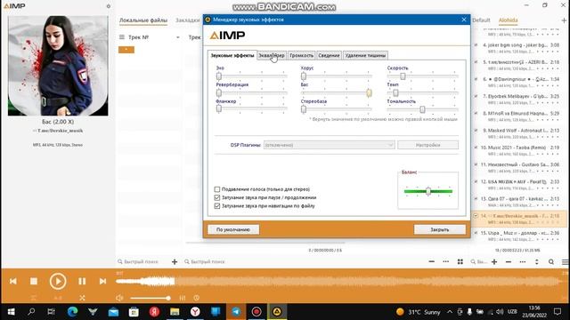Toggle shuffle mode icon below Pause
The height and width of the screenshot is (320, 570).
[82, 298]
